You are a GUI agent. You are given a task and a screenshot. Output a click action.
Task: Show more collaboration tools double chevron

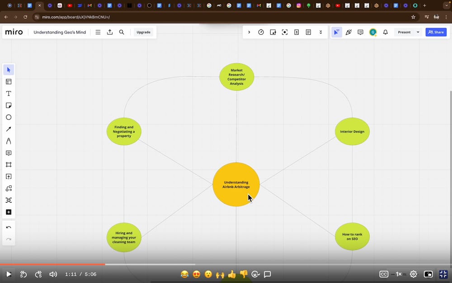[320, 32]
